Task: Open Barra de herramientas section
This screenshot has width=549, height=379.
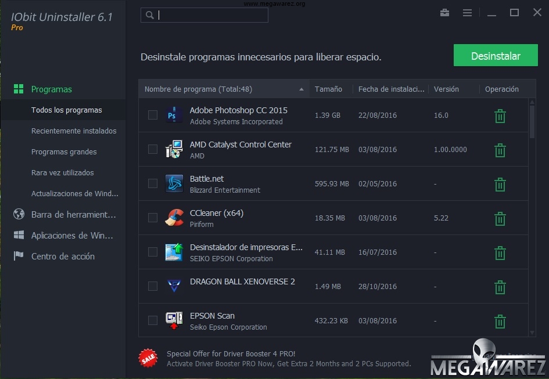Action: (74, 215)
